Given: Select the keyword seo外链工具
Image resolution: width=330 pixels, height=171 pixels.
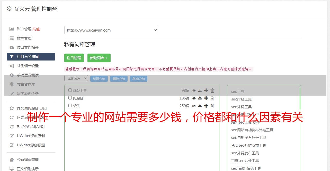Looking at the screenshot, I should 241,107.
